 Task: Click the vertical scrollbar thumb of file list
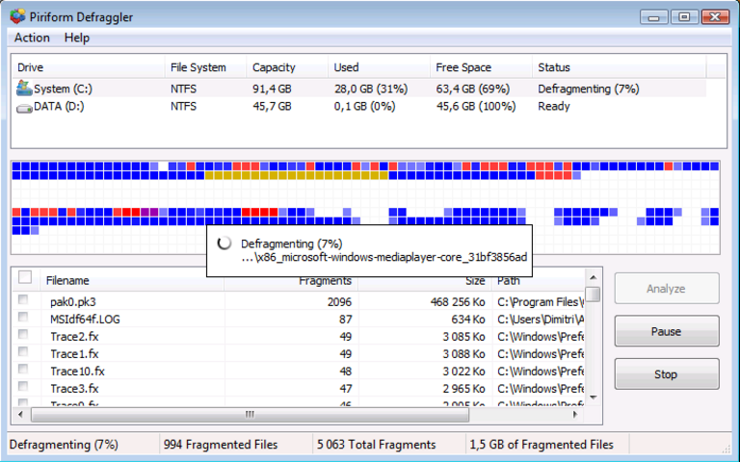click(594, 295)
